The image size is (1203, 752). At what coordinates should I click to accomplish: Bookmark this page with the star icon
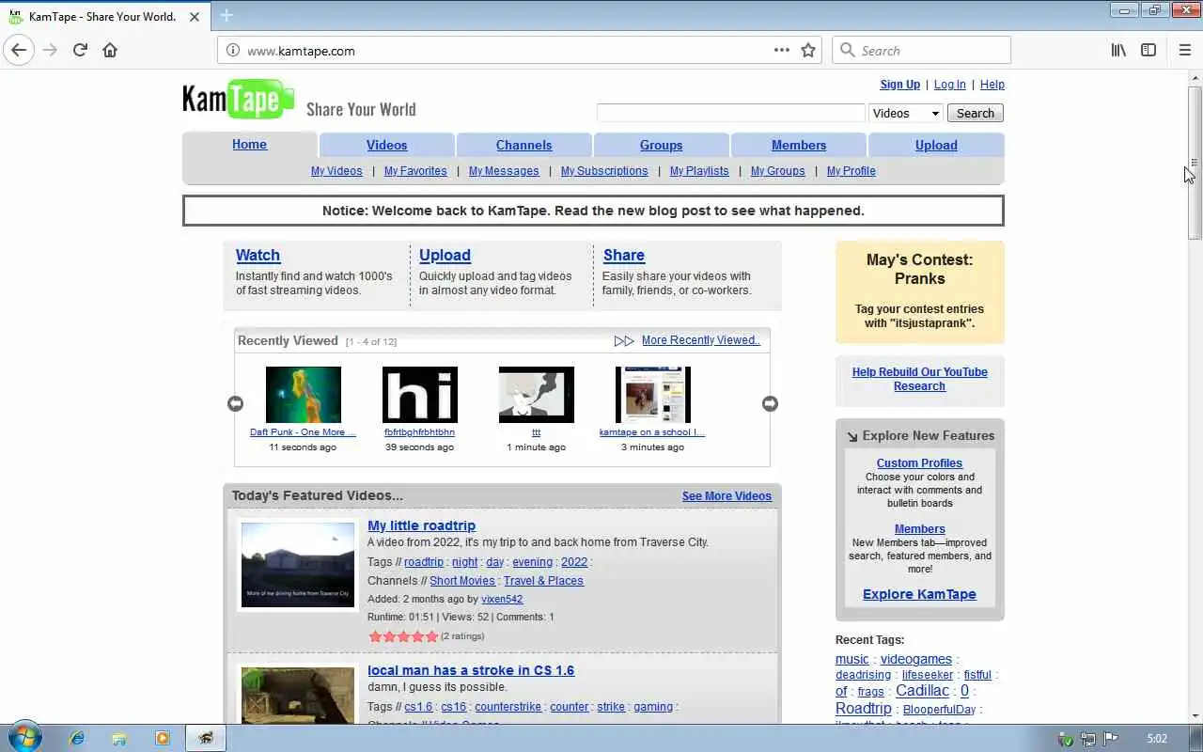[x=808, y=51]
